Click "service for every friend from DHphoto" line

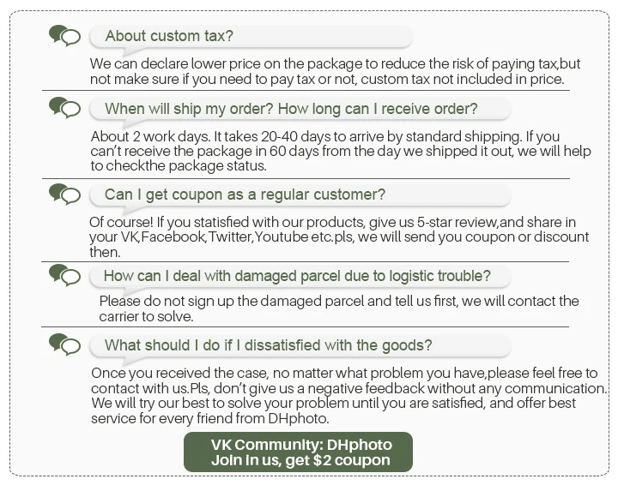[x=210, y=418]
